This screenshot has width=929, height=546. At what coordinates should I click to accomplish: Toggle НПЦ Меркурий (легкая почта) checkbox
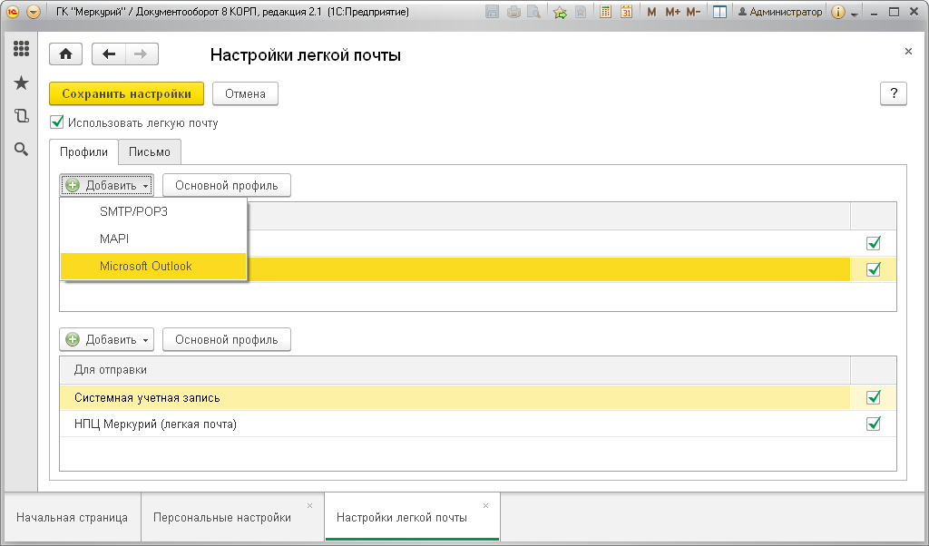coord(874,424)
